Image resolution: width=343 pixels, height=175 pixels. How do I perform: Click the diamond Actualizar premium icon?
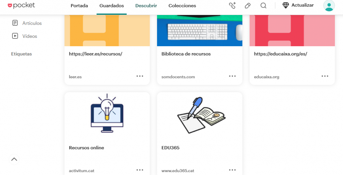(x=286, y=5)
